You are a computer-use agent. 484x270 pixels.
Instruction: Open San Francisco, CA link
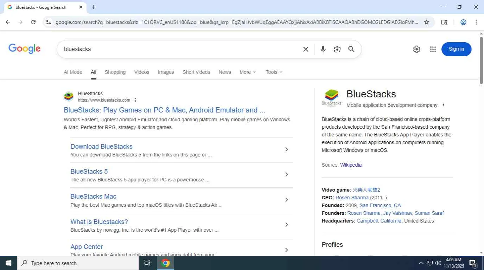tap(380, 205)
